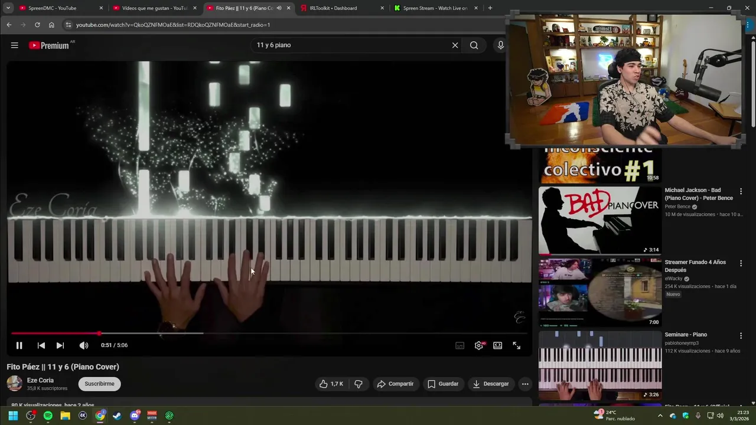This screenshot has width=756, height=425.
Task: Switch player to theater mode
Action: [498, 345]
